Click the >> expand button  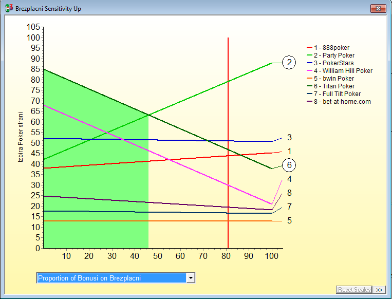pos(380,290)
